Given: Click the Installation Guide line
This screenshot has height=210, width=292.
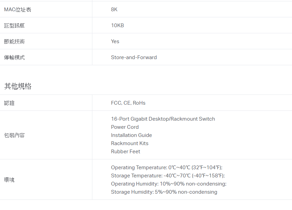Looking at the screenshot, I should tap(131, 135).
